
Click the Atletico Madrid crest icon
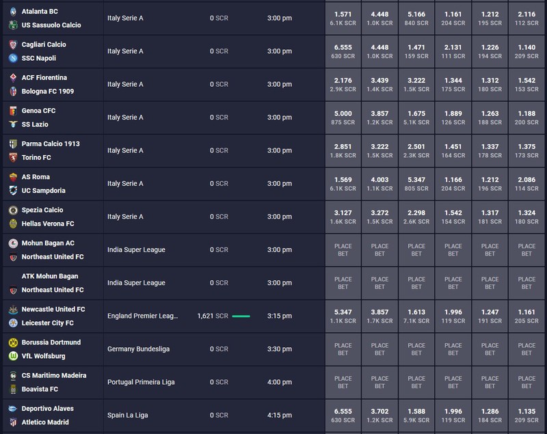coord(13,422)
